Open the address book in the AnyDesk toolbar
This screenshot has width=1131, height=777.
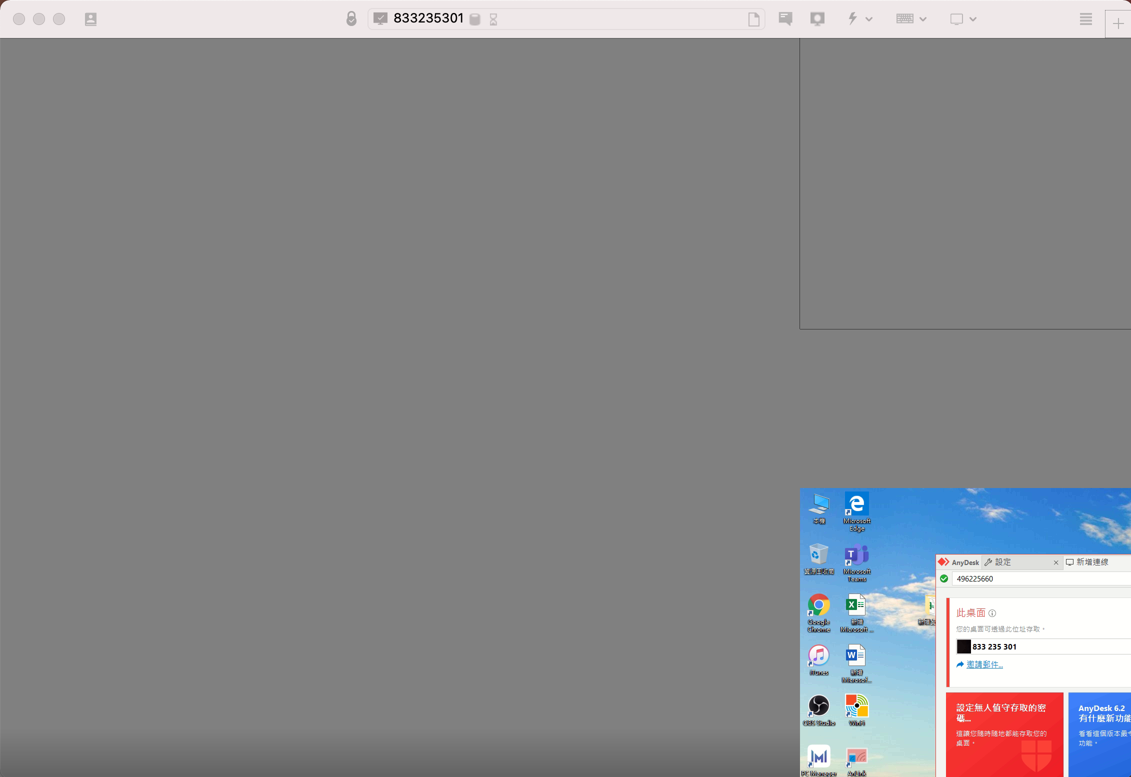pos(90,19)
